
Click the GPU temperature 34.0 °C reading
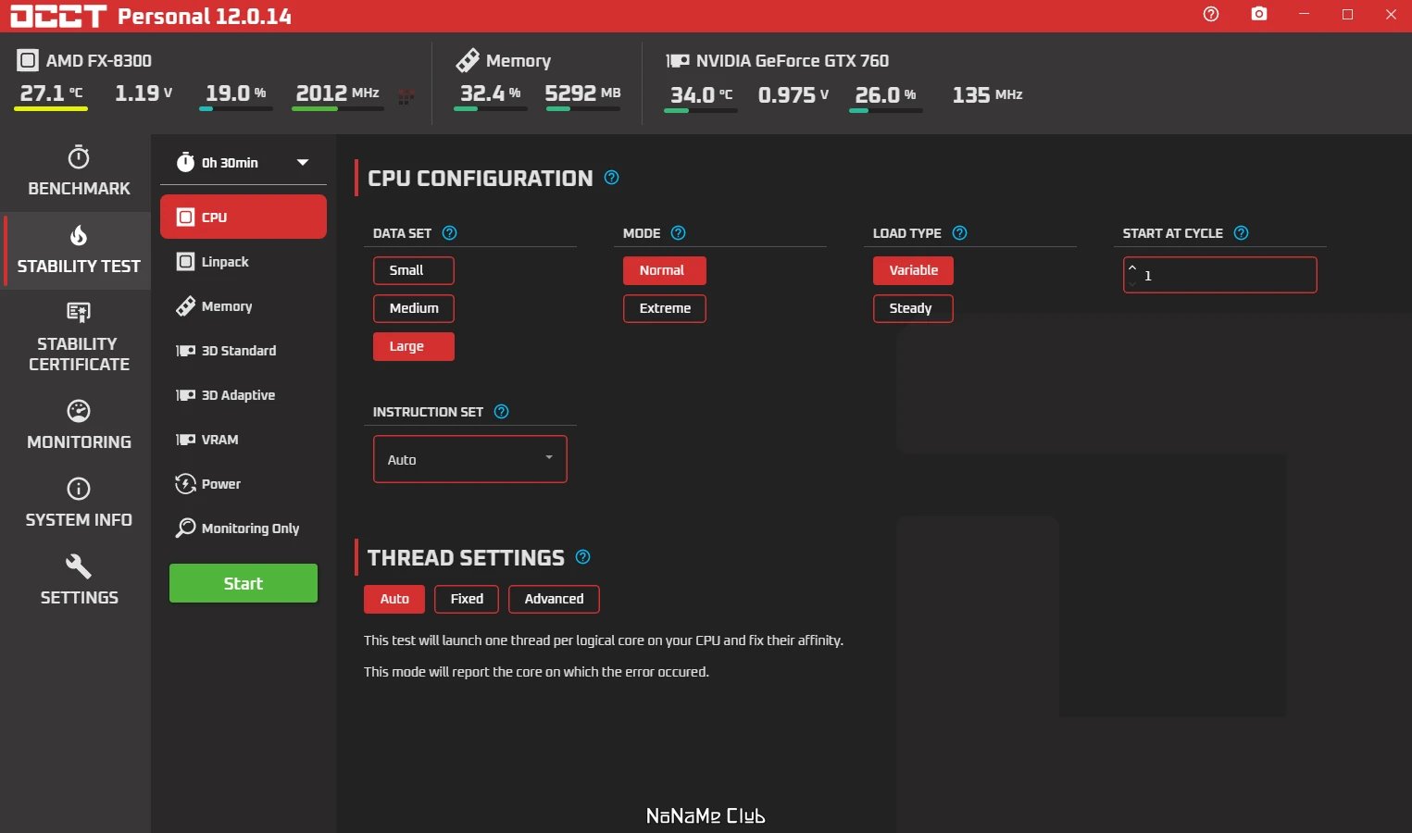coord(701,95)
